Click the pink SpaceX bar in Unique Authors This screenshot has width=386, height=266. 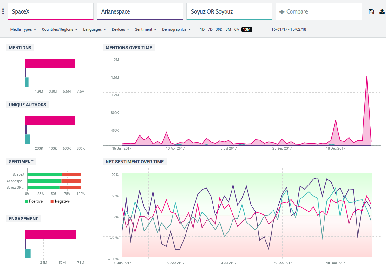coord(50,120)
